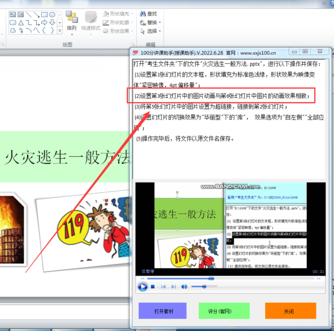Viewport: 334px width, 331px height.
Task: Pick the rectangle shape in gallery
Action: [x=44, y=15]
